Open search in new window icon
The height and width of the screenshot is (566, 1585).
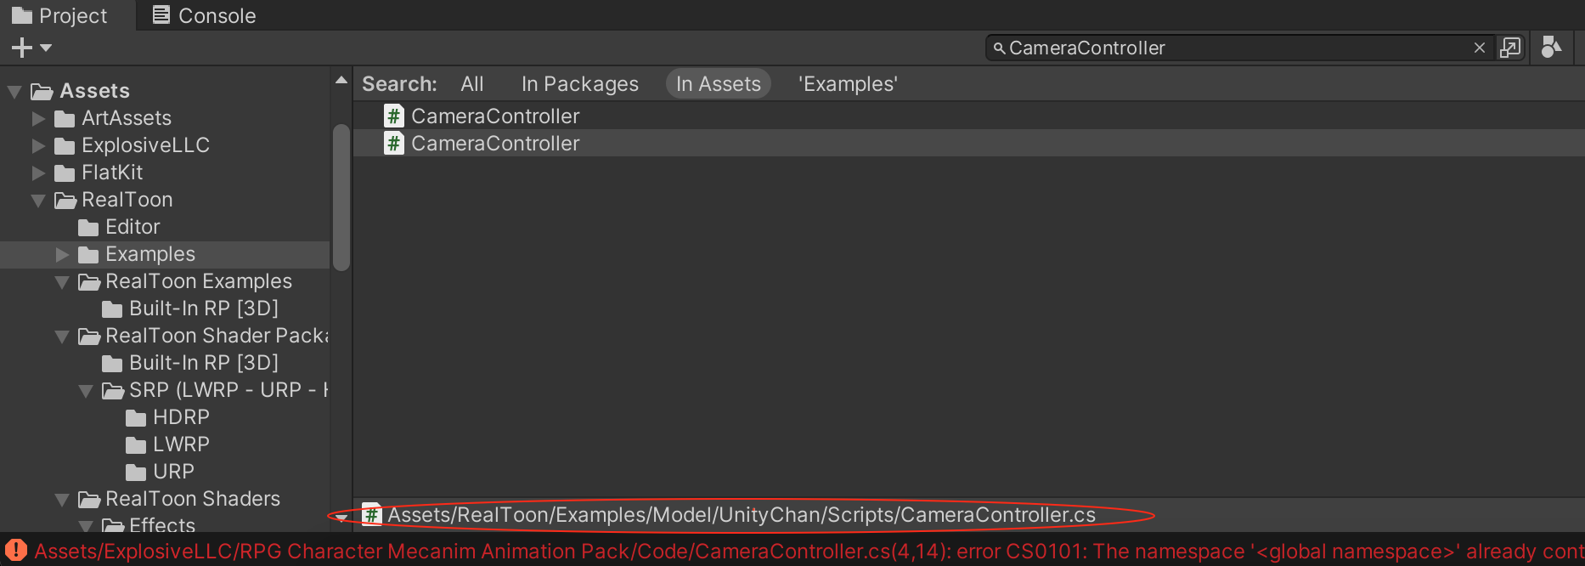coord(1509,48)
